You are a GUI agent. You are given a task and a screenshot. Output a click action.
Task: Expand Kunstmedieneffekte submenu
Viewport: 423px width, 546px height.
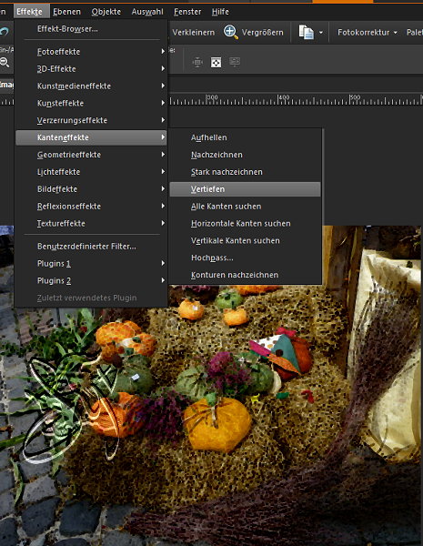(91, 86)
